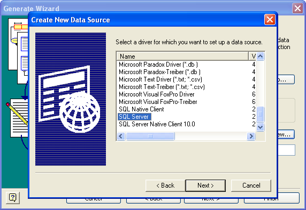Click the Name column header
This screenshot has width=306, height=210.
182,56
